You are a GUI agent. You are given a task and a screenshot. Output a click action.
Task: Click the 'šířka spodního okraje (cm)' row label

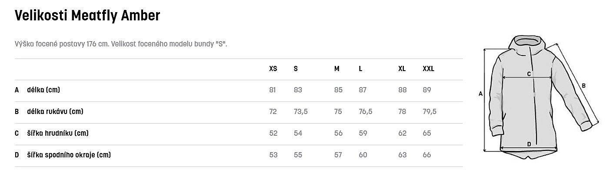point(69,155)
